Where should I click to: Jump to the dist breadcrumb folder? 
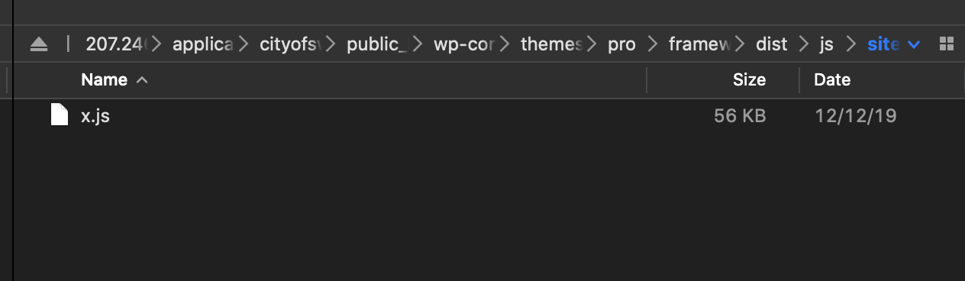(x=771, y=44)
